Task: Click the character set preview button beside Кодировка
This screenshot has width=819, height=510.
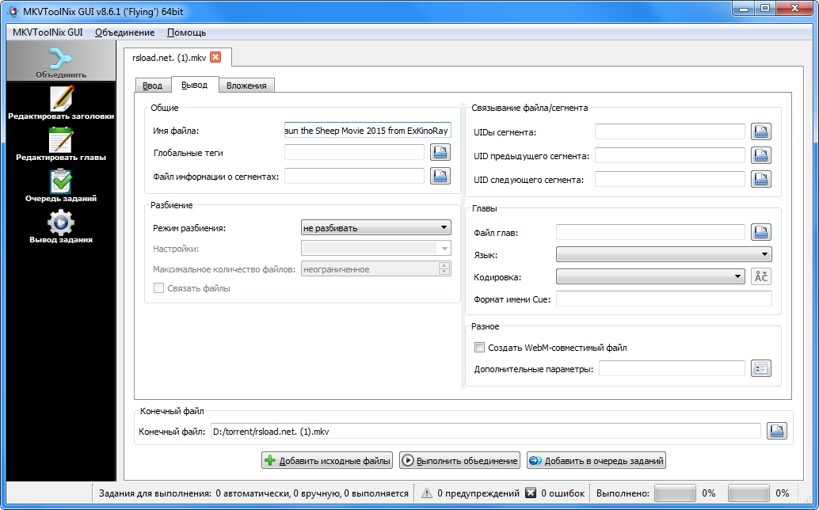Action: (x=761, y=276)
